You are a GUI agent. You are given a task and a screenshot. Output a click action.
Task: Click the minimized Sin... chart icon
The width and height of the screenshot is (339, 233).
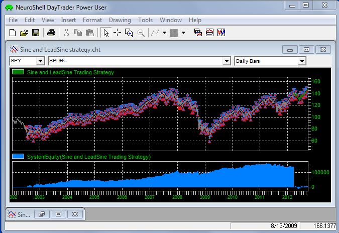[x=12, y=214]
